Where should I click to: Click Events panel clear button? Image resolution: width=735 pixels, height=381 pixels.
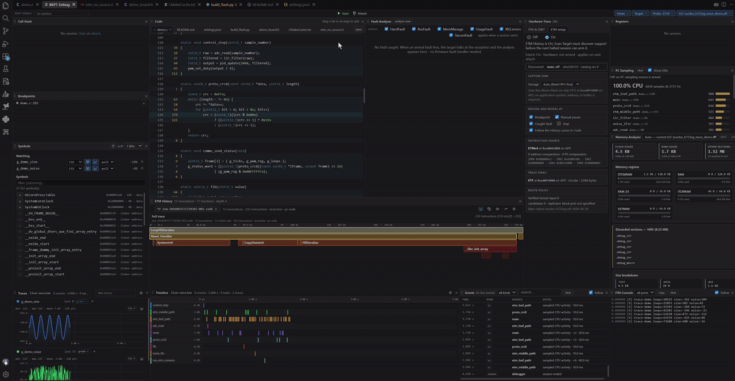coord(567,293)
